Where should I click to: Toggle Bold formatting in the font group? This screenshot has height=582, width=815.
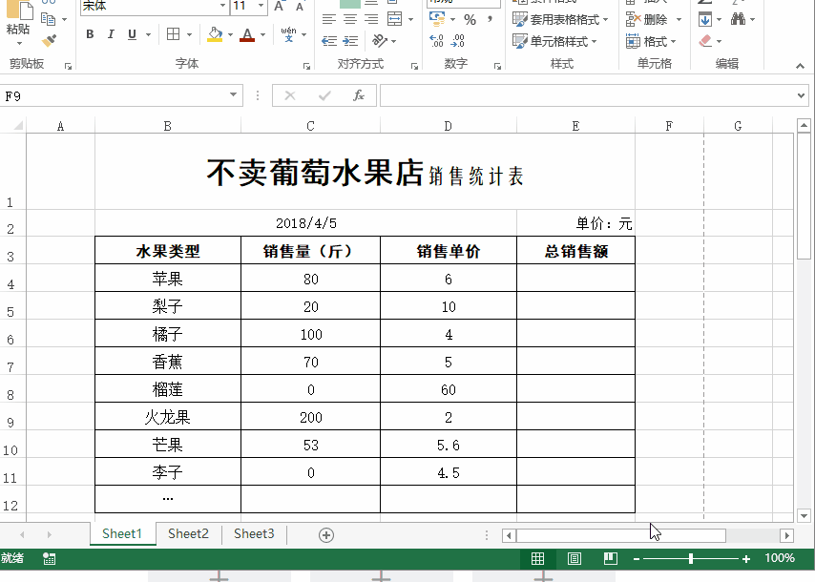click(90, 34)
